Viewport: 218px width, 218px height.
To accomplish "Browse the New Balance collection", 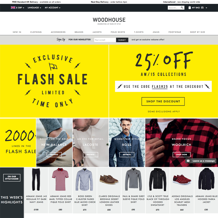I will click(x=54, y=155).
